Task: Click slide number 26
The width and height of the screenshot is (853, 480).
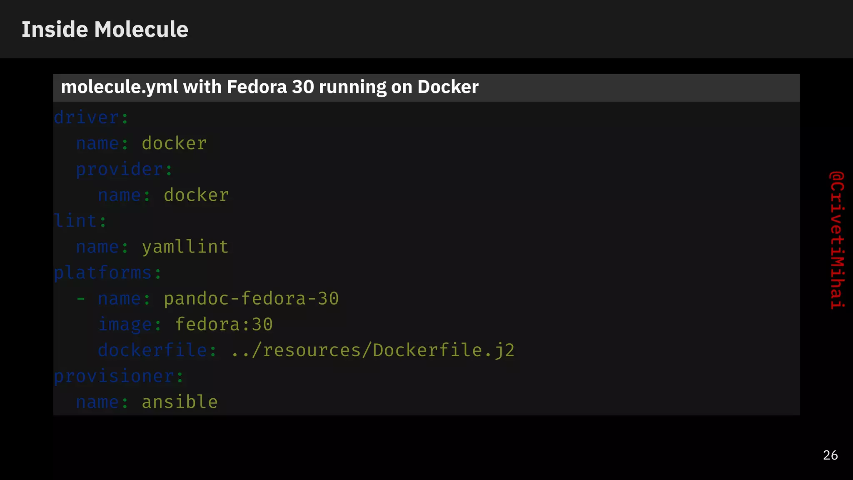Action: click(x=831, y=455)
